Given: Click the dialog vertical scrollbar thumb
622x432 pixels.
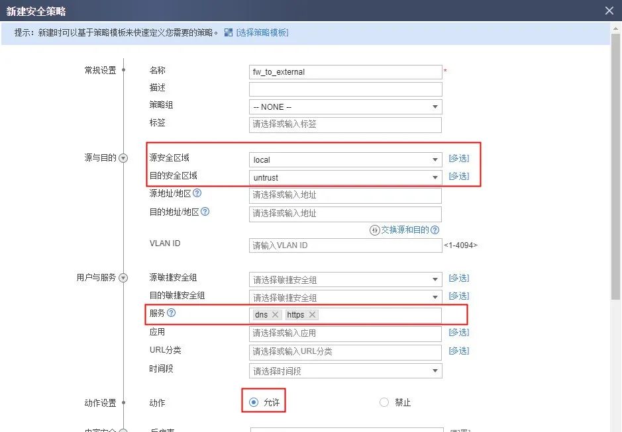Looking at the screenshot, I should click(x=615, y=167).
